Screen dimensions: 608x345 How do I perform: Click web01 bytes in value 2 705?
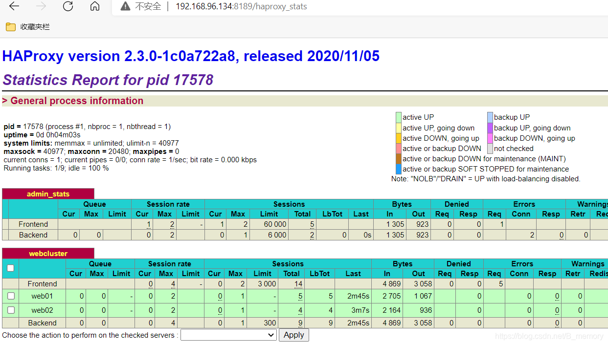point(392,296)
